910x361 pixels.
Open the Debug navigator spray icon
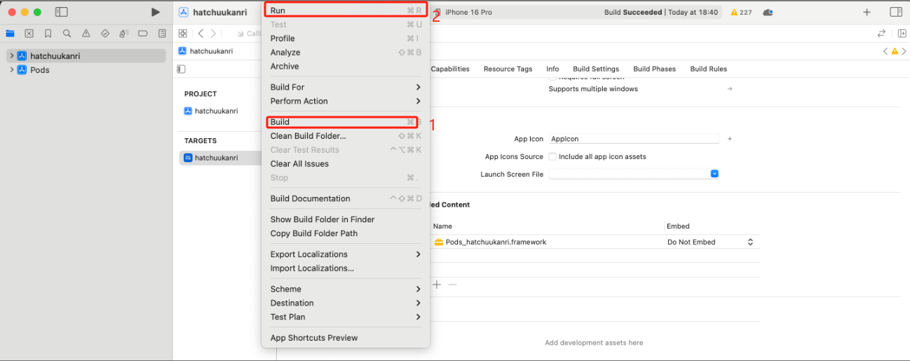point(124,33)
